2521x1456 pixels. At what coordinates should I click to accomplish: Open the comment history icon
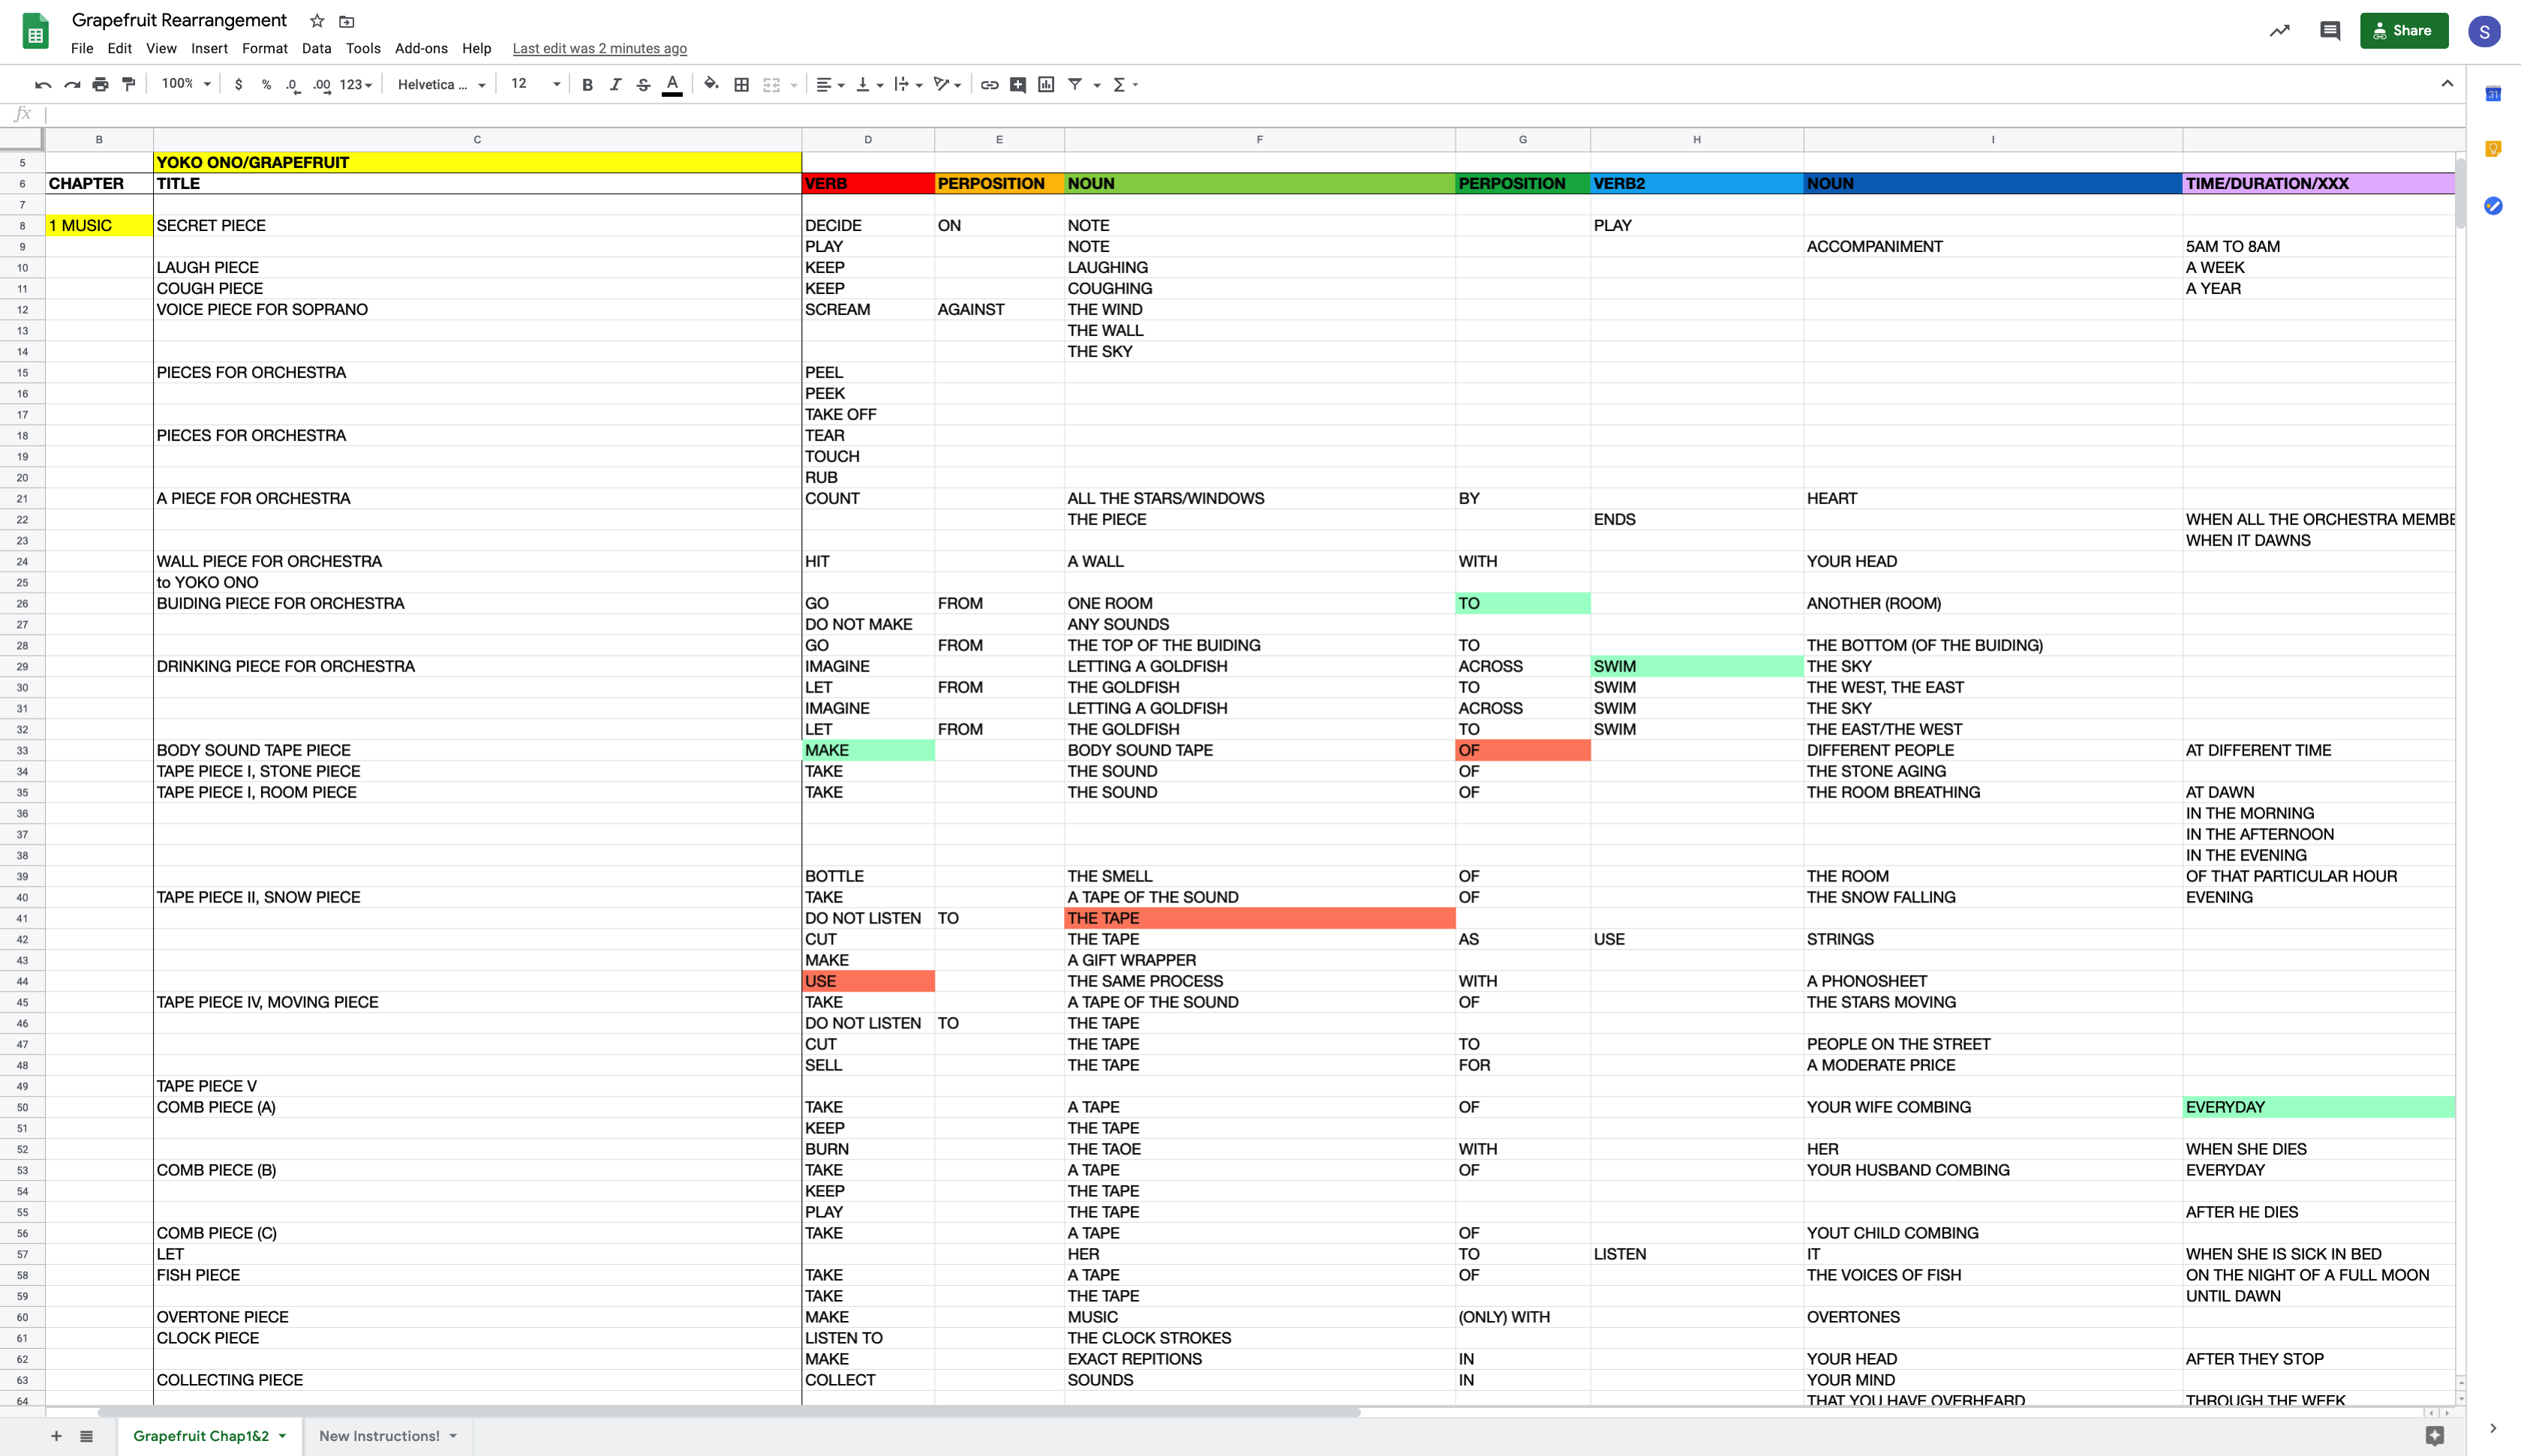click(2330, 31)
